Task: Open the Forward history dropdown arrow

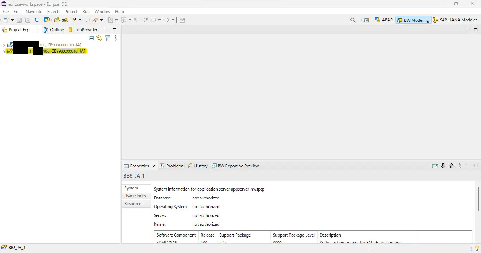Action: (x=173, y=20)
